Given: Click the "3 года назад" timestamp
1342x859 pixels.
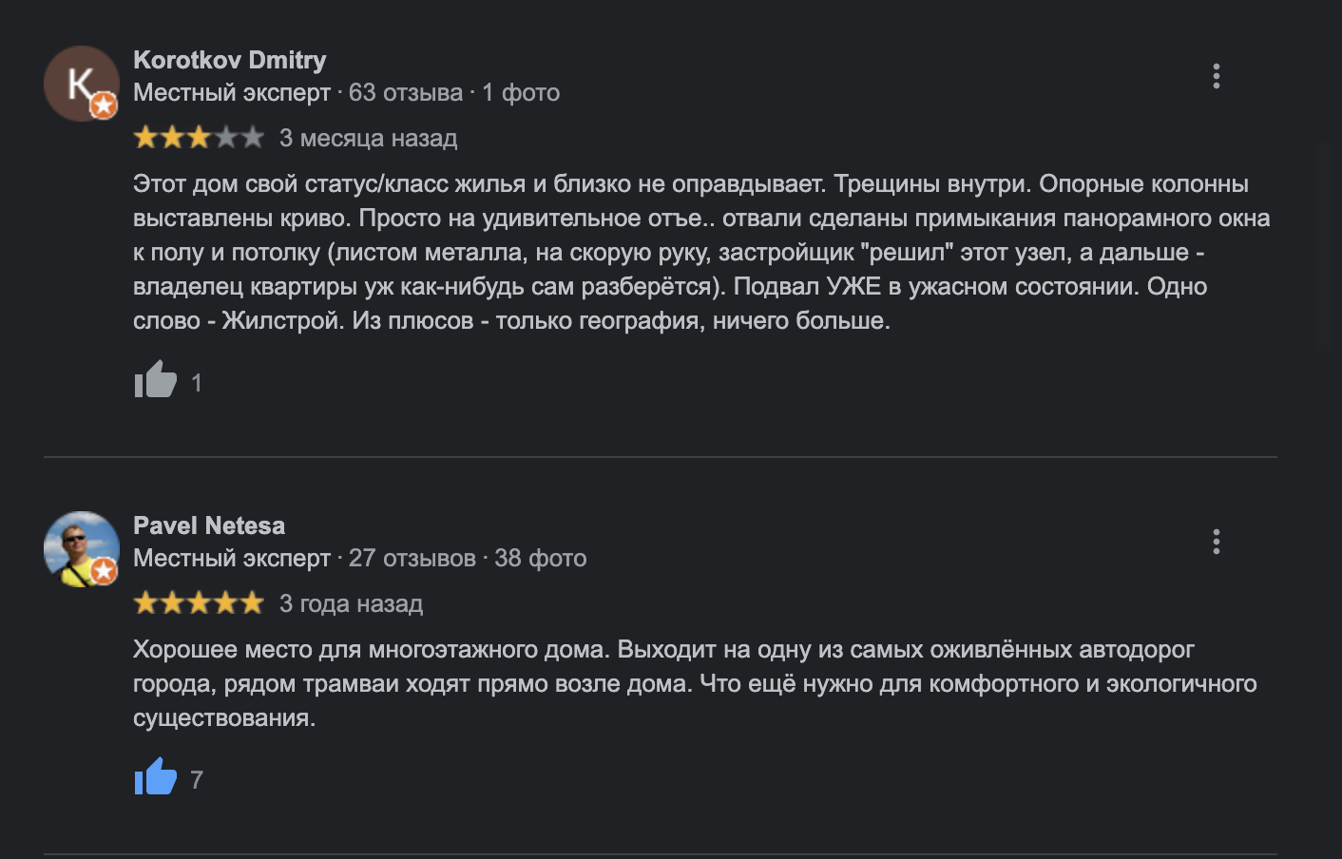Looking at the screenshot, I should pos(351,603).
